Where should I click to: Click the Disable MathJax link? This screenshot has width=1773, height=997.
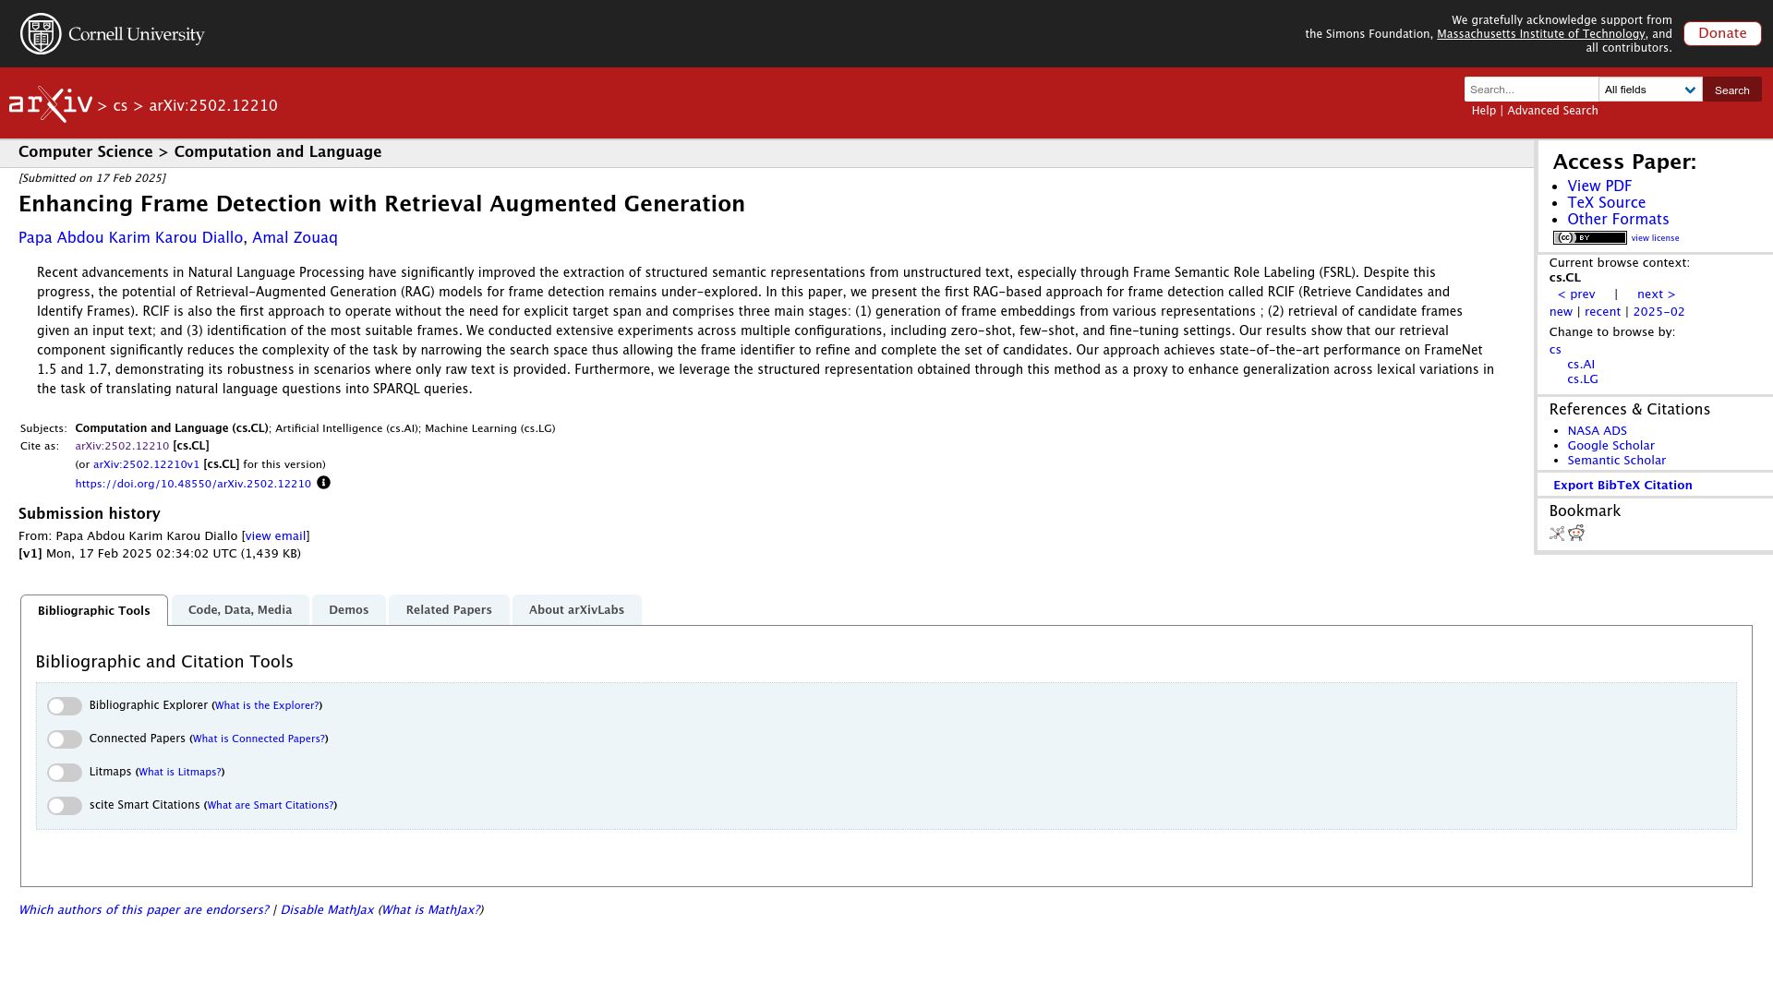point(327,910)
